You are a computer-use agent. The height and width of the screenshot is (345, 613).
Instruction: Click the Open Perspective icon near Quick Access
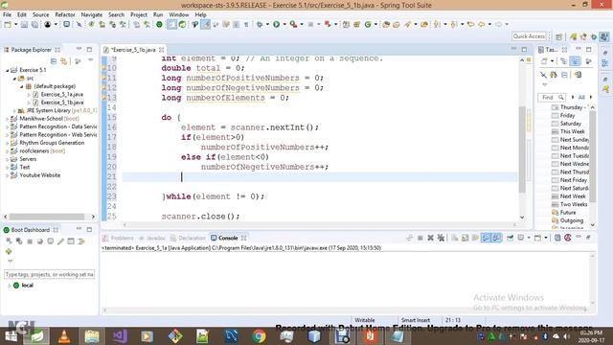pyautogui.click(x=558, y=36)
